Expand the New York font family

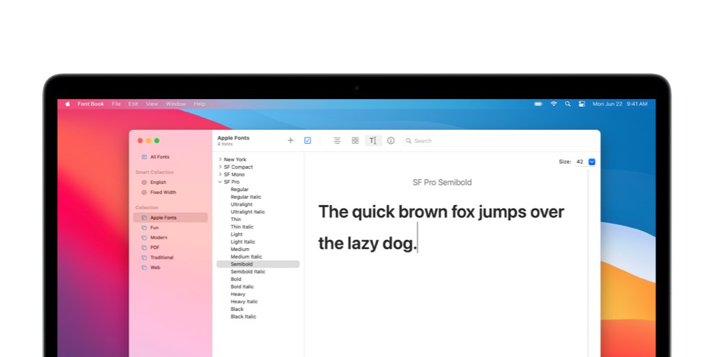point(220,160)
